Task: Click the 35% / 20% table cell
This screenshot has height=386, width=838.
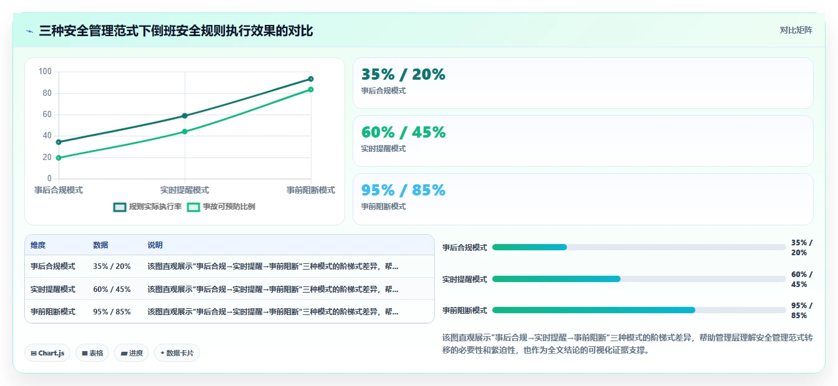Action: [x=112, y=266]
